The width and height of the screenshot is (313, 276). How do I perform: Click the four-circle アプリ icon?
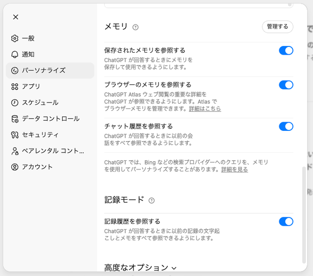[15, 86]
